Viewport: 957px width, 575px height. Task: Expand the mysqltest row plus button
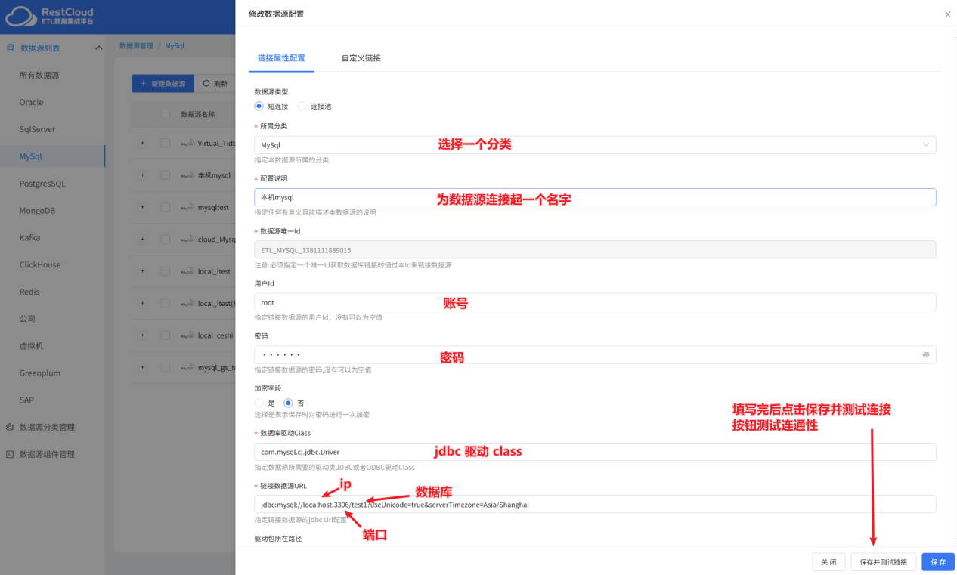tap(141, 207)
